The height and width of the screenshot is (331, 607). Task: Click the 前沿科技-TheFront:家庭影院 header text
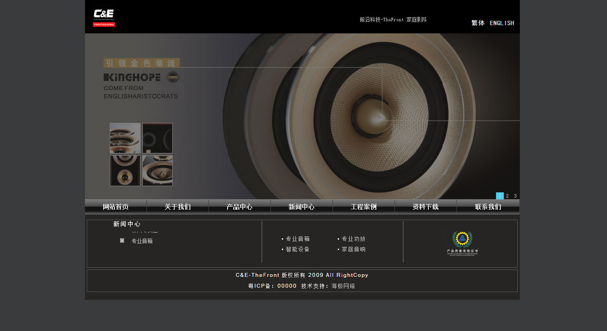click(x=393, y=19)
